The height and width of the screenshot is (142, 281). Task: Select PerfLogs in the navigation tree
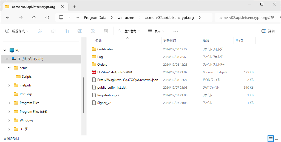point(26,94)
